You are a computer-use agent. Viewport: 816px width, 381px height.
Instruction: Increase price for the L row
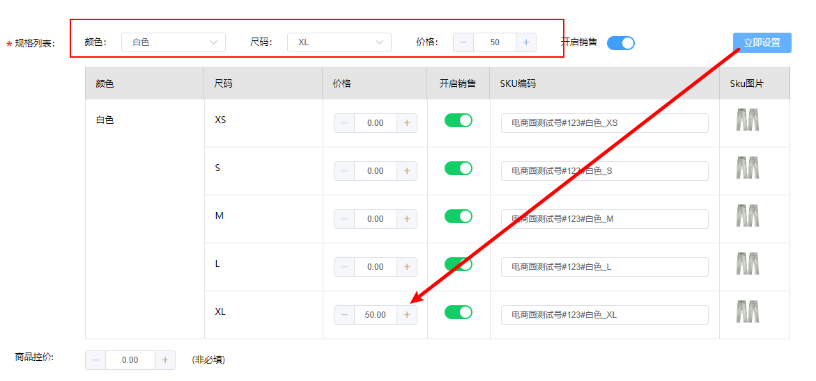(407, 267)
